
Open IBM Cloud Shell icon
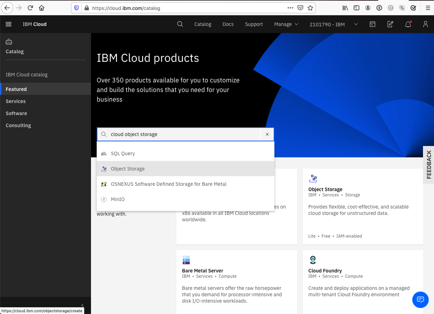(373, 24)
